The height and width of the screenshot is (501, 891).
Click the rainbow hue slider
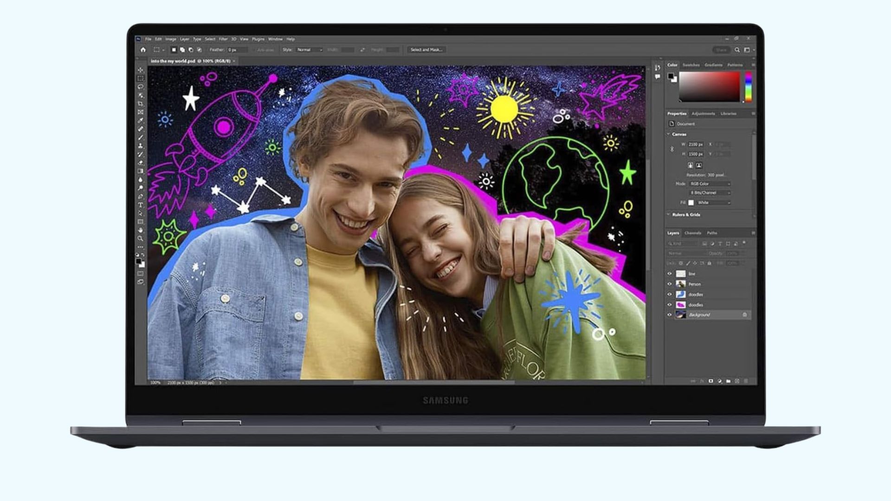(748, 86)
